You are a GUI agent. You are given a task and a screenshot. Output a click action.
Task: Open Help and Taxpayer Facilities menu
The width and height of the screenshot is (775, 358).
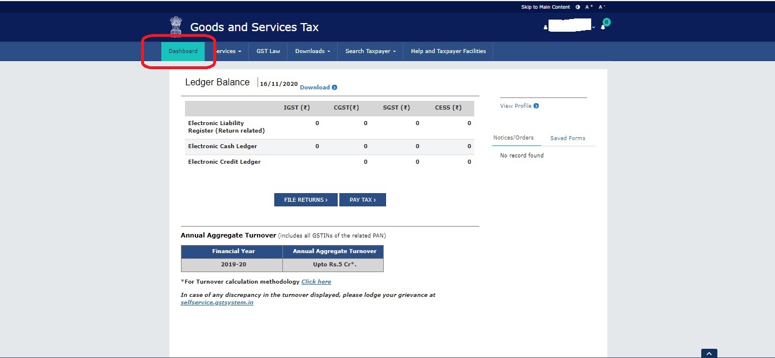(x=448, y=51)
